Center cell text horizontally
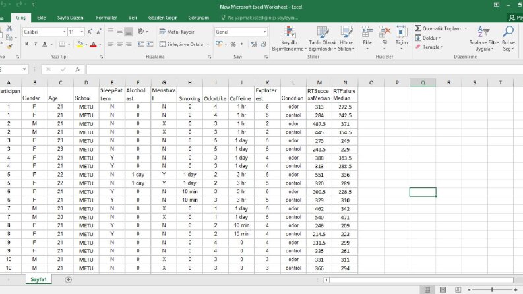Screen dimensions: 523x294 click(119, 44)
